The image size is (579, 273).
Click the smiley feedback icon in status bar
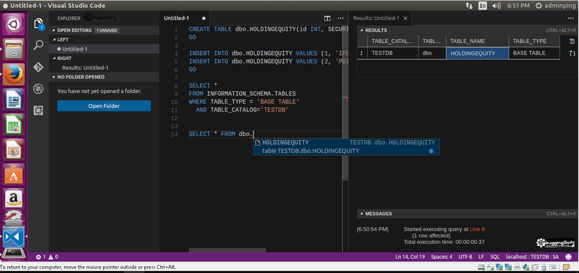click(x=568, y=257)
